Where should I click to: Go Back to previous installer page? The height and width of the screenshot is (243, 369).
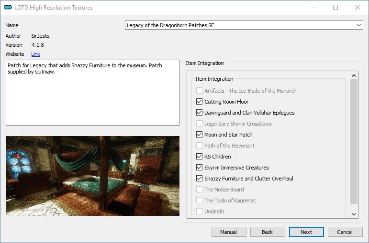pyautogui.click(x=268, y=232)
